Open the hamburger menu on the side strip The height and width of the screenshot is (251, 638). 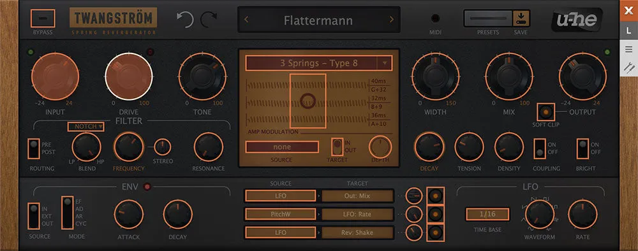(628, 49)
